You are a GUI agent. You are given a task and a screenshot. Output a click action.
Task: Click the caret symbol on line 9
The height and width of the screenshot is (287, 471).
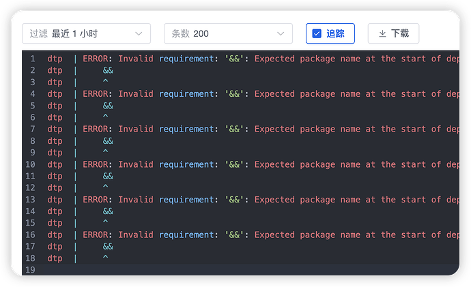[x=105, y=152]
